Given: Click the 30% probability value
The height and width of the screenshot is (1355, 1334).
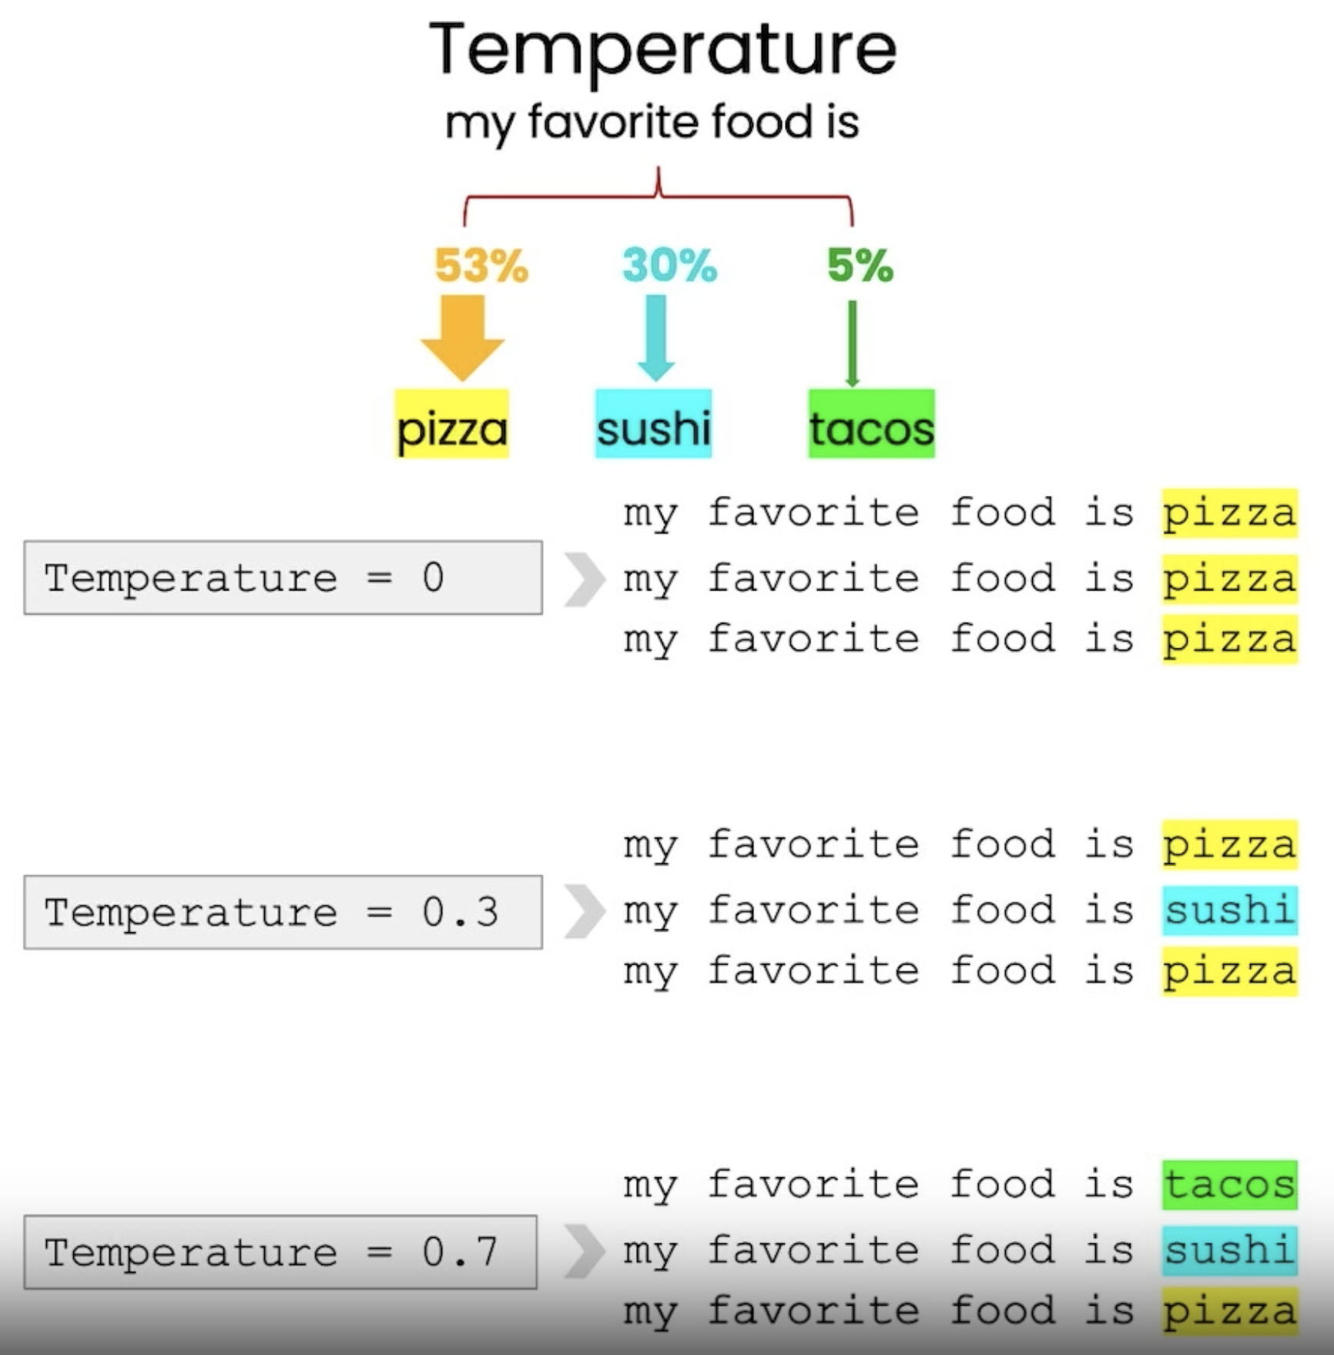Looking at the screenshot, I should (x=669, y=266).
